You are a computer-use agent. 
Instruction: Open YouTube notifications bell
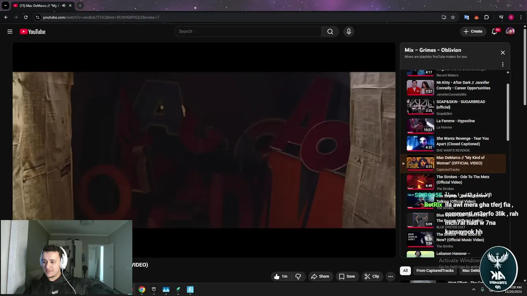(x=495, y=32)
